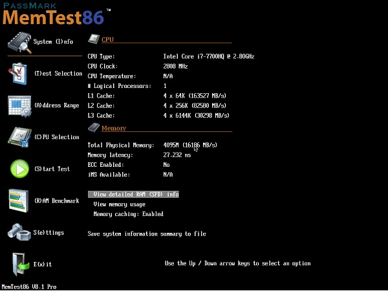Viewport: 388px width, 291px height.
Task: Click the L1 Cache 4 x 64K value
Action: 195,96
